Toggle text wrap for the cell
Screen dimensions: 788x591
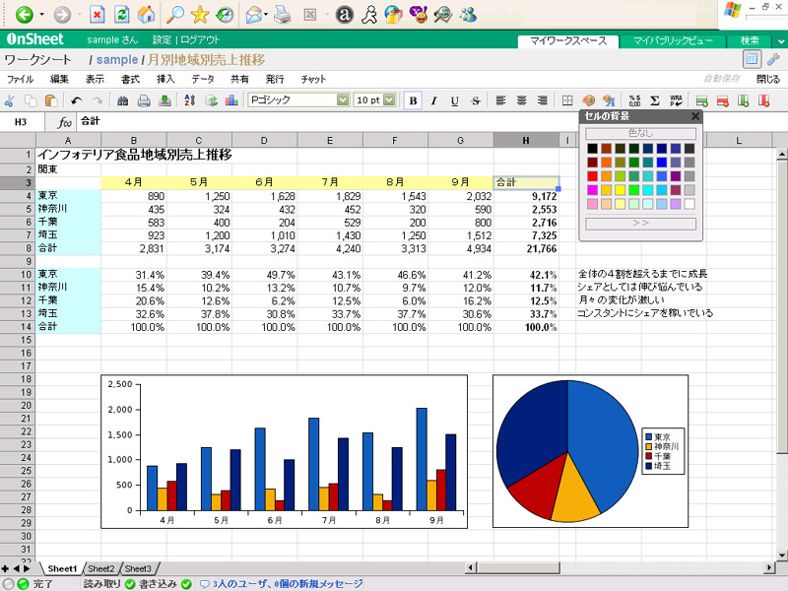point(676,101)
